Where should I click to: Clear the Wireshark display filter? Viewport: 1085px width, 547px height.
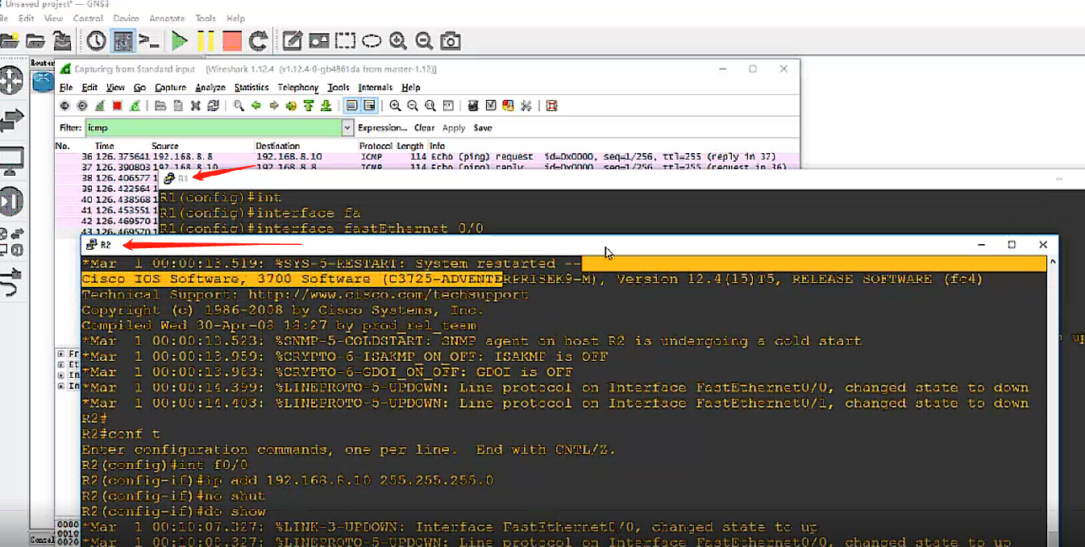click(425, 127)
